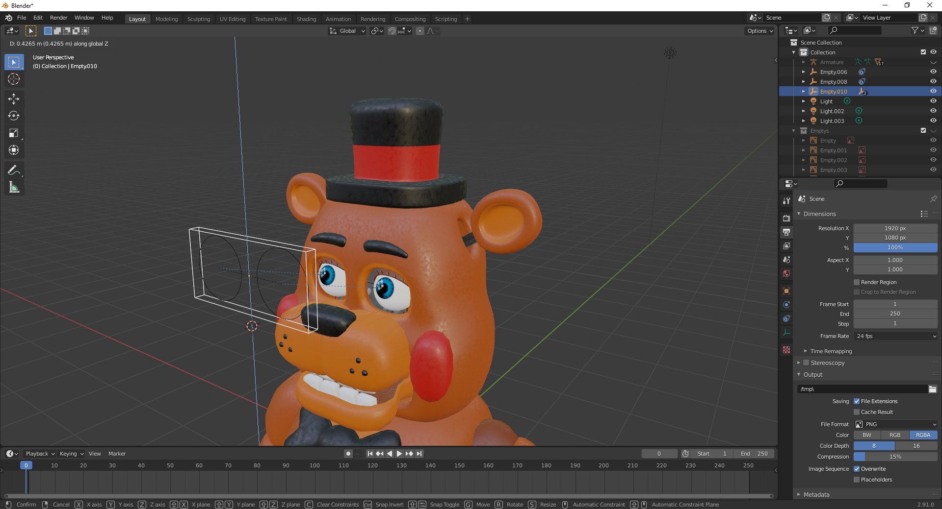Open the timeline Playback menu
942x509 pixels.
pos(40,454)
